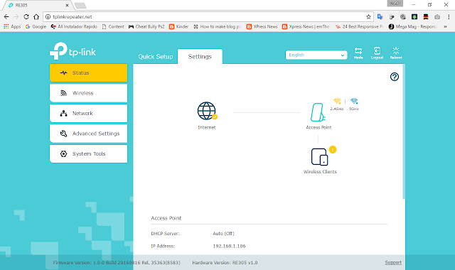The image size is (455, 270).
Task: Expand the English language dropdown
Action: [316, 55]
